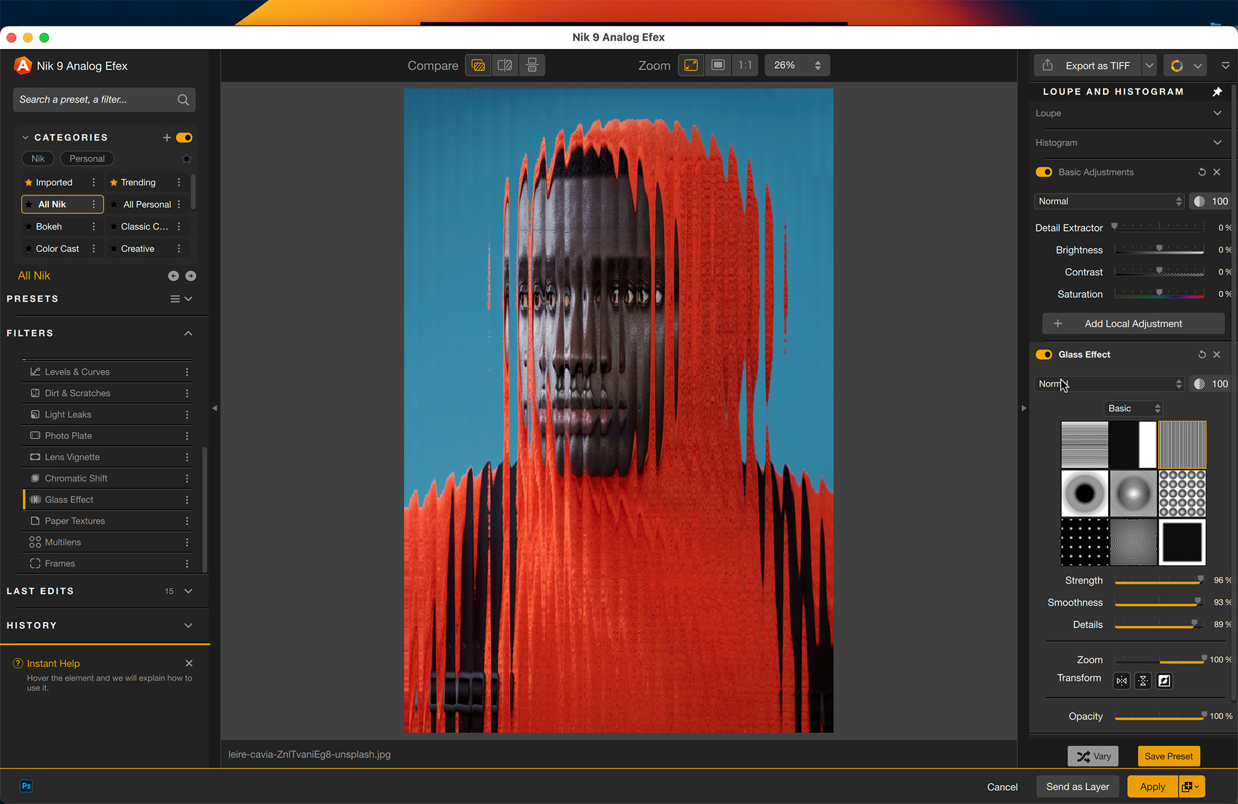Click the flip vertical transform icon
The image size is (1238, 804).
(x=1143, y=681)
